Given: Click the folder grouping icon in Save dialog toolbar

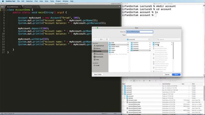Looking at the screenshot, I should (107, 39).
